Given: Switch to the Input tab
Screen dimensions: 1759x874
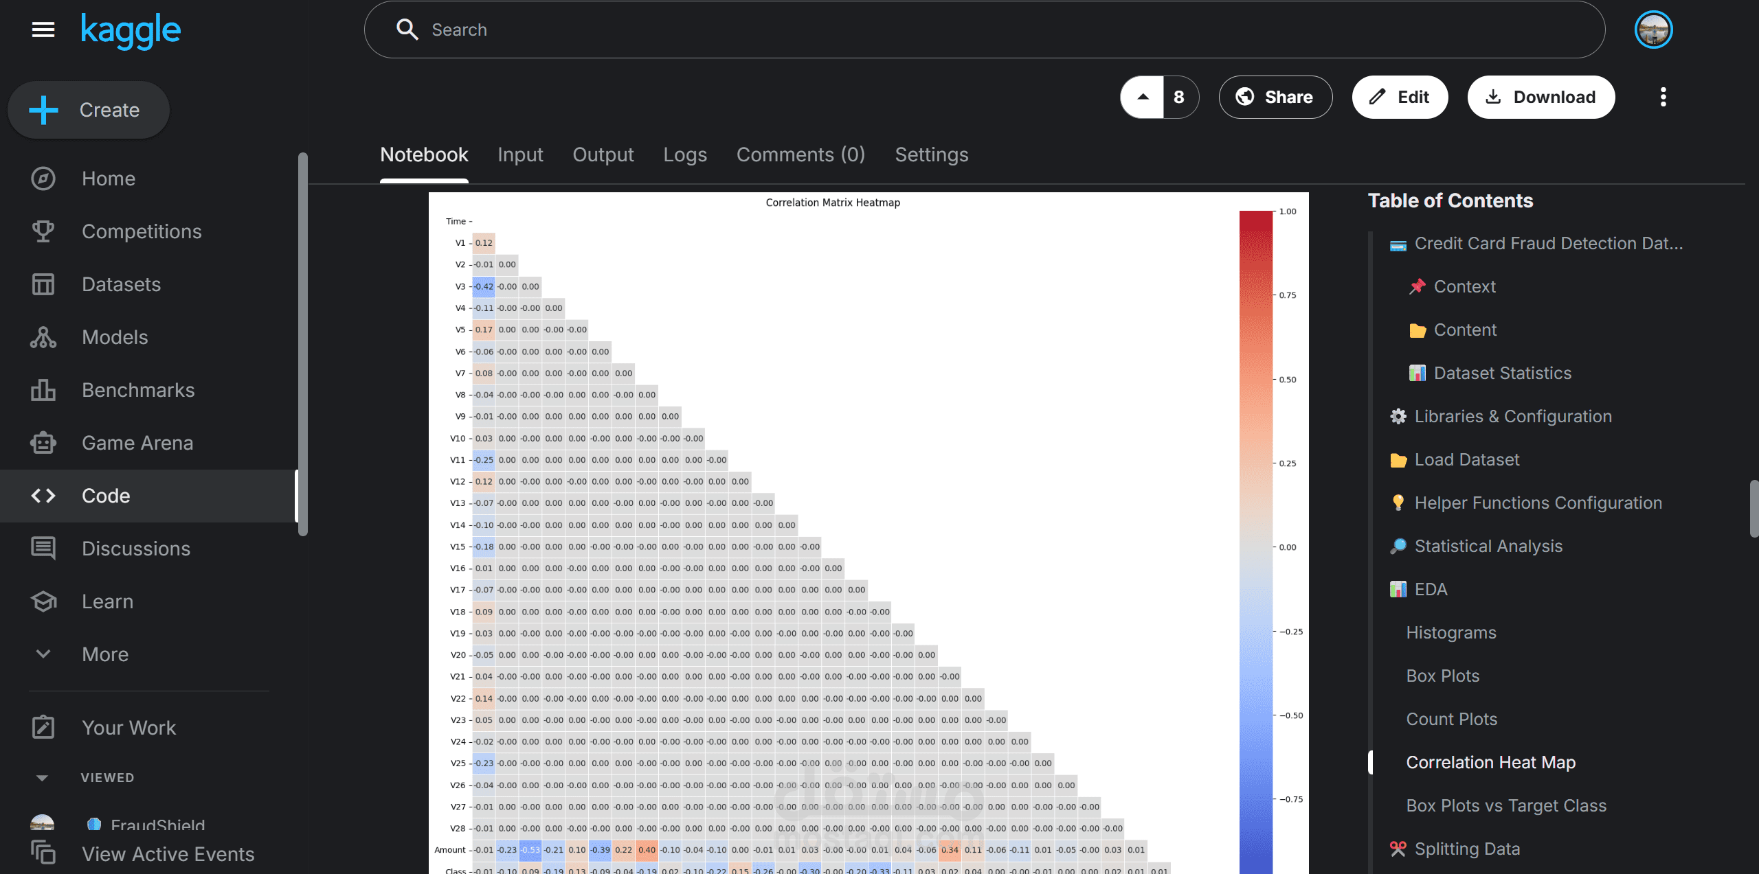Looking at the screenshot, I should click(x=520, y=154).
